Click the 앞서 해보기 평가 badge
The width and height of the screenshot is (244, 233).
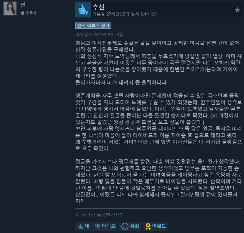[93, 26]
